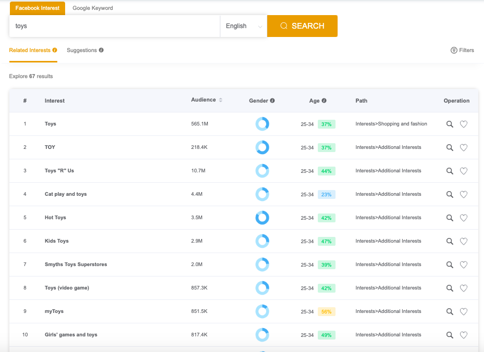The height and width of the screenshot is (352, 484).
Task: Search icon for Smyths Toys Superstores
Action: point(450,265)
